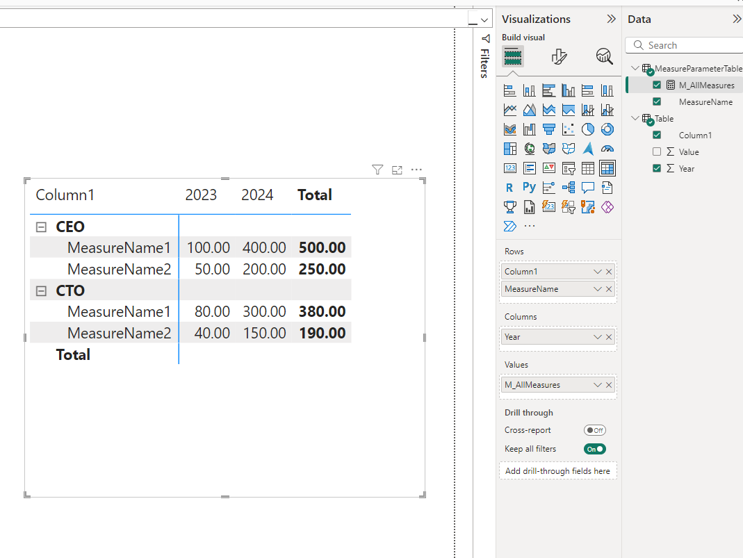The image size is (743, 558).
Task: Select the R script visual
Action: [x=510, y=188]
